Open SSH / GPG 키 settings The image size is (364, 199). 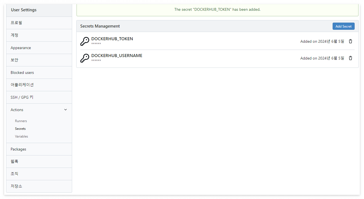pyautogui.click(x=39, y=97)
